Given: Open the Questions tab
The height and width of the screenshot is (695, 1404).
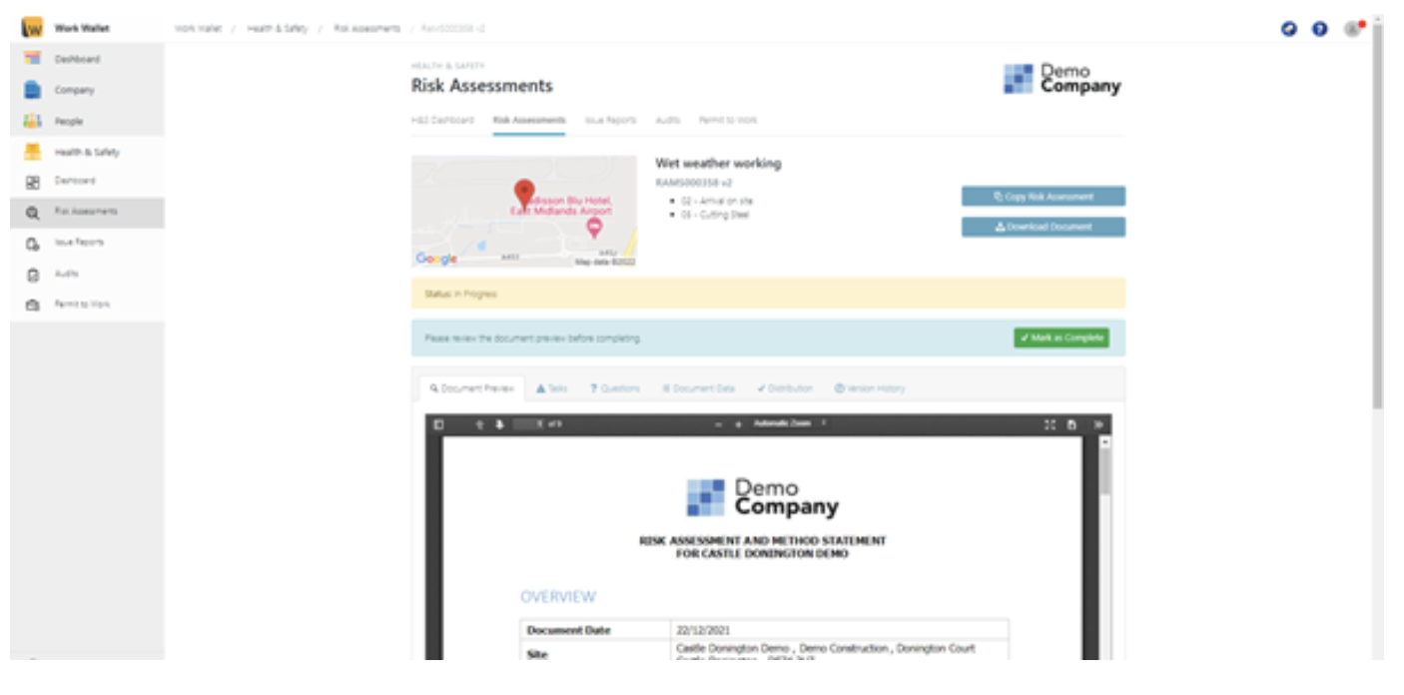Looking at the screenshot, I should (x=614, y=388).
